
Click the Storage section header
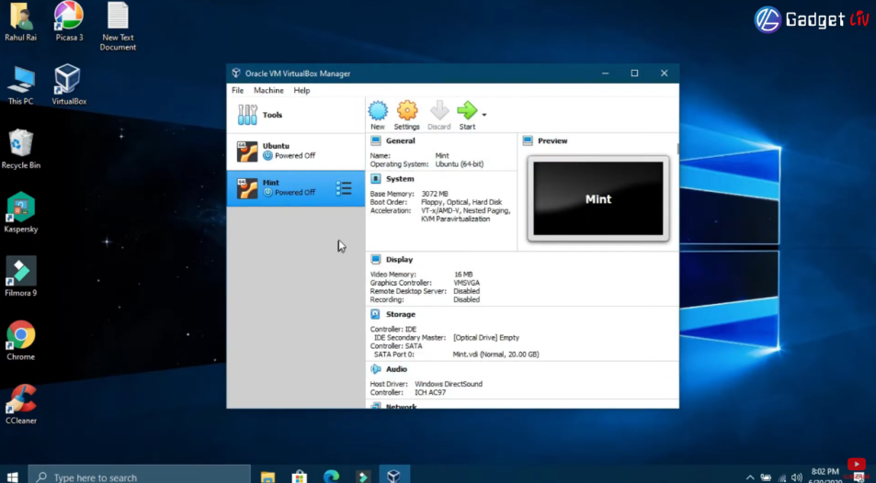(x=401, y=314)
